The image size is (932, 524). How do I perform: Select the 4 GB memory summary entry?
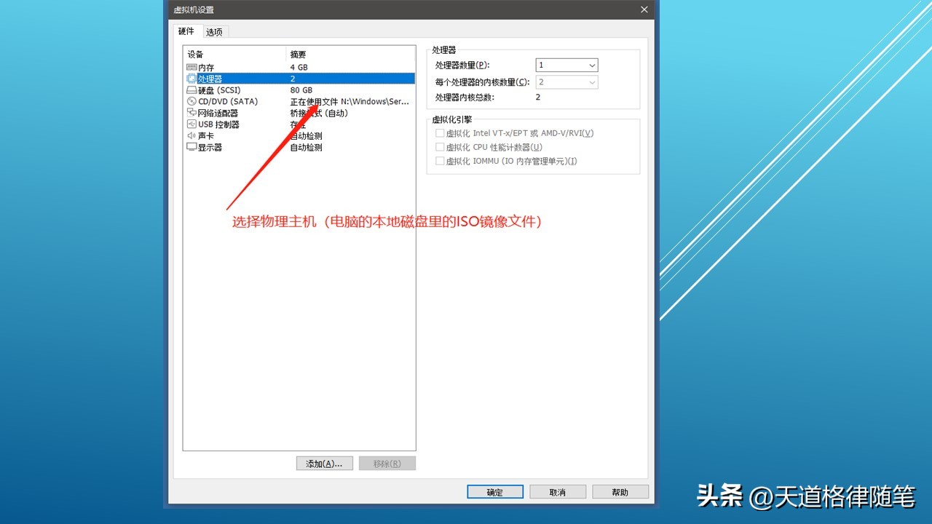pyautogui.click(x=301, y=67)
